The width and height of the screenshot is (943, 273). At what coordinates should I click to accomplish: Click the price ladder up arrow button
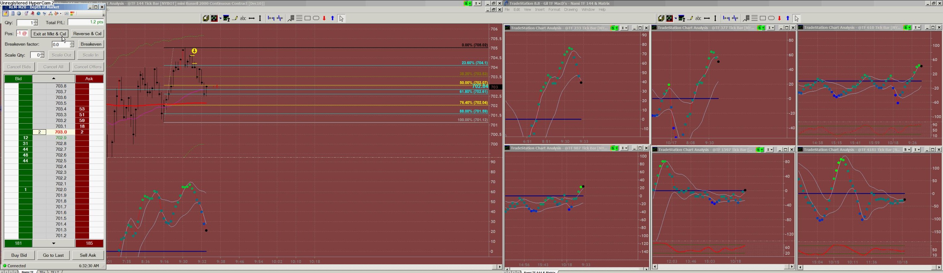coord(54,78)
